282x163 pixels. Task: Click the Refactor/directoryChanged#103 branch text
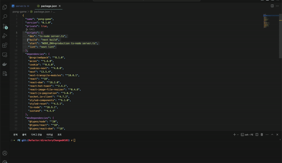48,140
